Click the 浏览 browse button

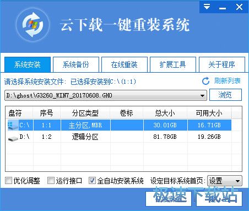click(x=225, y=95)
